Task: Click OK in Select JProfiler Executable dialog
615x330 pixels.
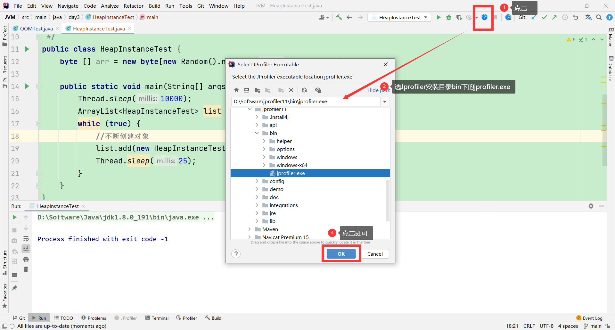Action: point(341,254)
